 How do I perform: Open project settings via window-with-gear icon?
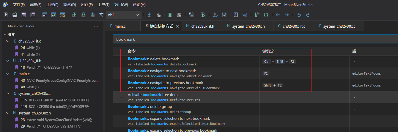(x=63, y=15)
